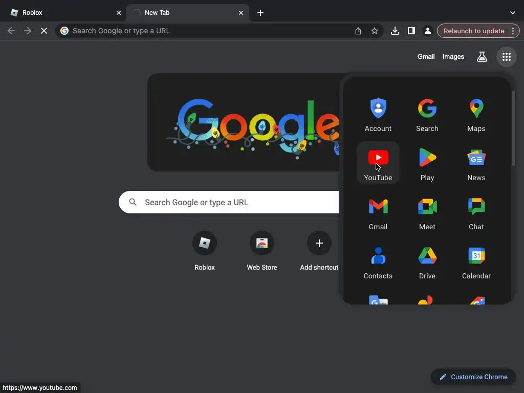Share this page via the share icon

pyautogui.click(x=358, y=31)
